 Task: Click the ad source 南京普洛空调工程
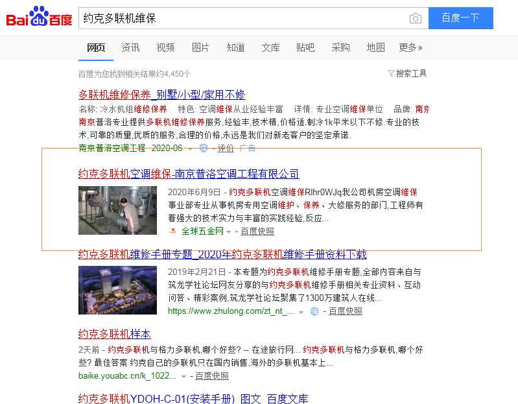pyautogui.click(x=112, y=148)
